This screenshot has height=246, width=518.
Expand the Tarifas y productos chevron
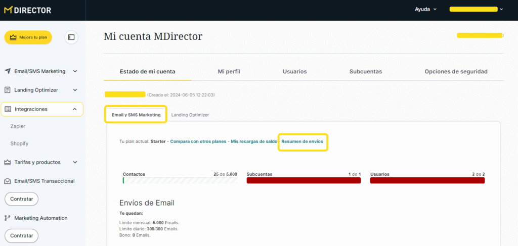pyautogui.click(x=75, y=162)
